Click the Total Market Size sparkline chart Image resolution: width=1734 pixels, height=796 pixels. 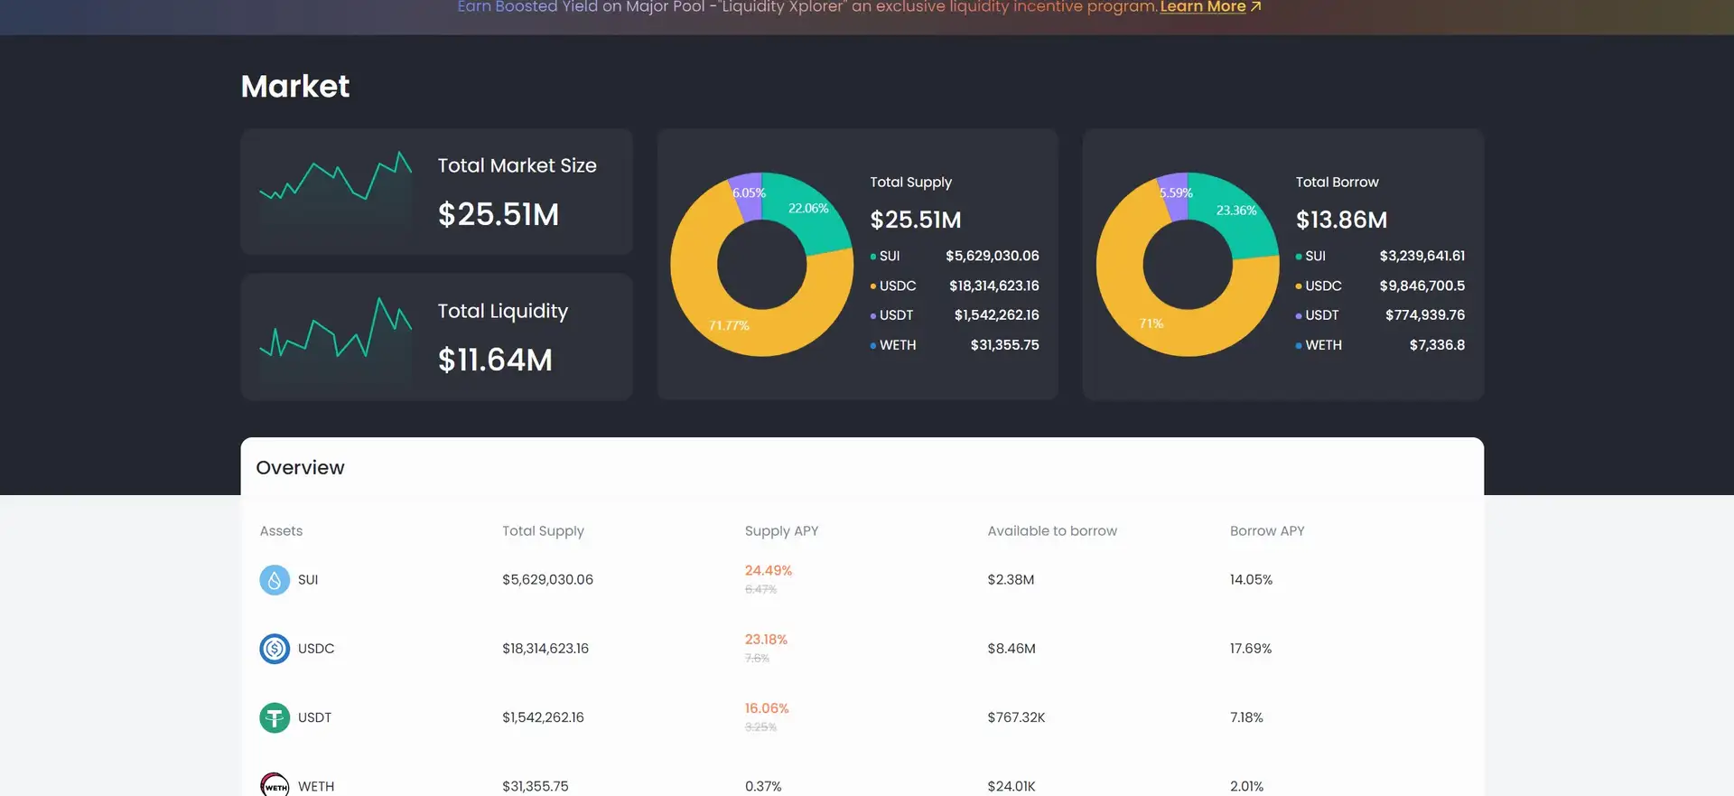[336, 187]
